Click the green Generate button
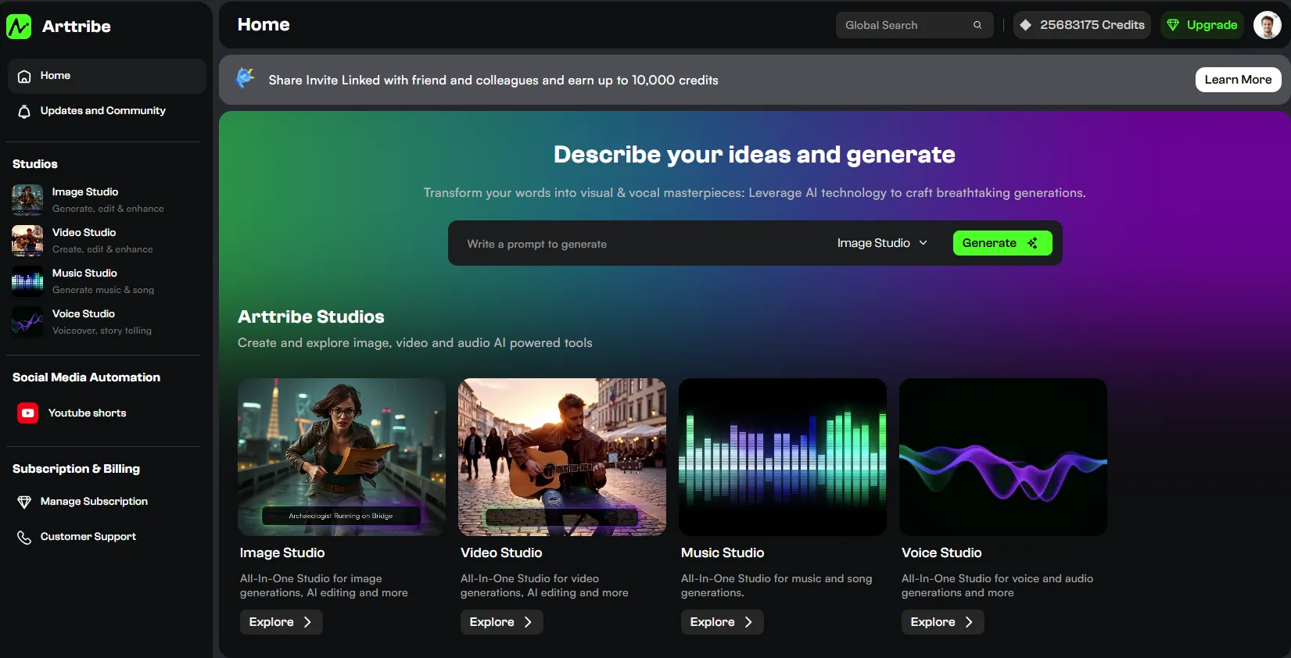The height and width of the screenshot is (658, 1291). tap(1002, 243)
